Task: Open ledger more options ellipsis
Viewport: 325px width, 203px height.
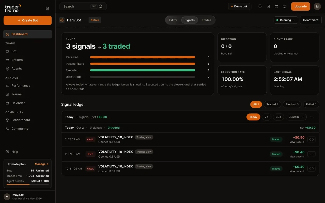Action: pos(312,117)
